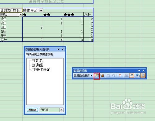Click 5班 row's three-star count cell
The height and width of the screenshot is (121, 155).
pyautogui.click(x=73, y=36)
